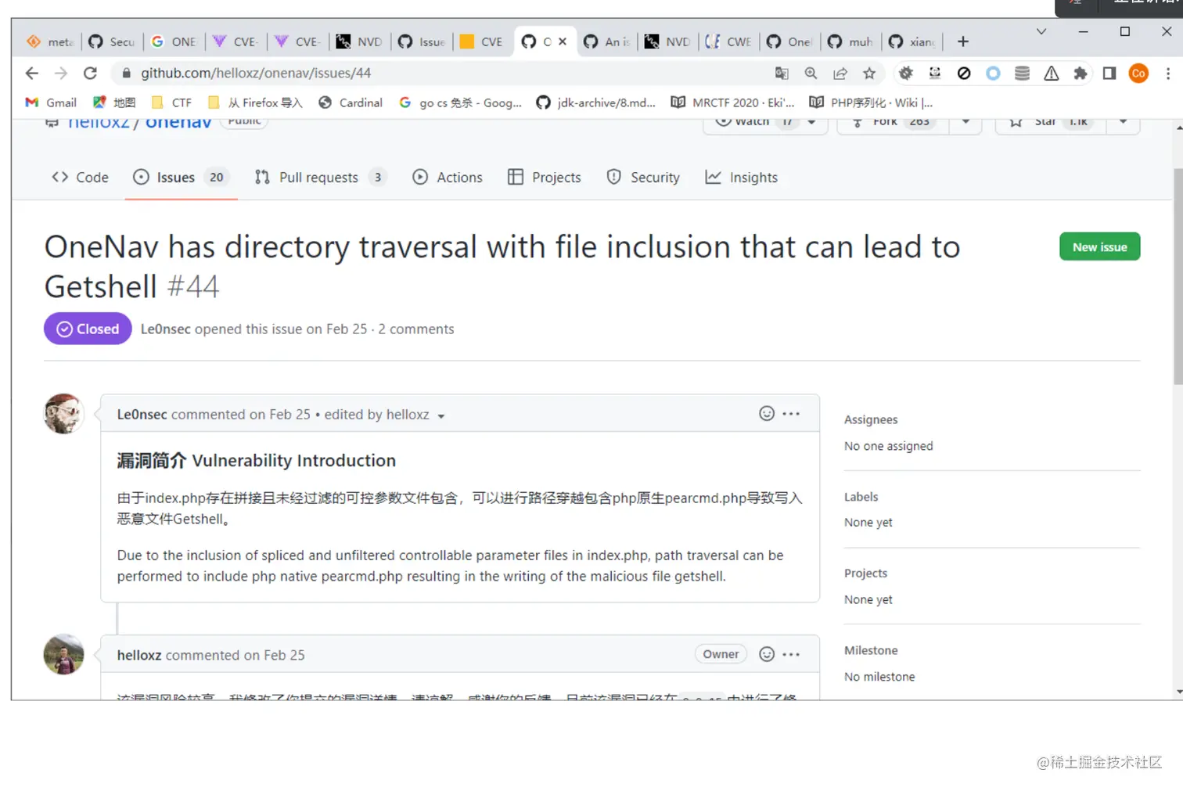The width and height of the screenshot is (1183, 791).
Task: Go back with the browser back arrow
Action: (x=32, y=73)
